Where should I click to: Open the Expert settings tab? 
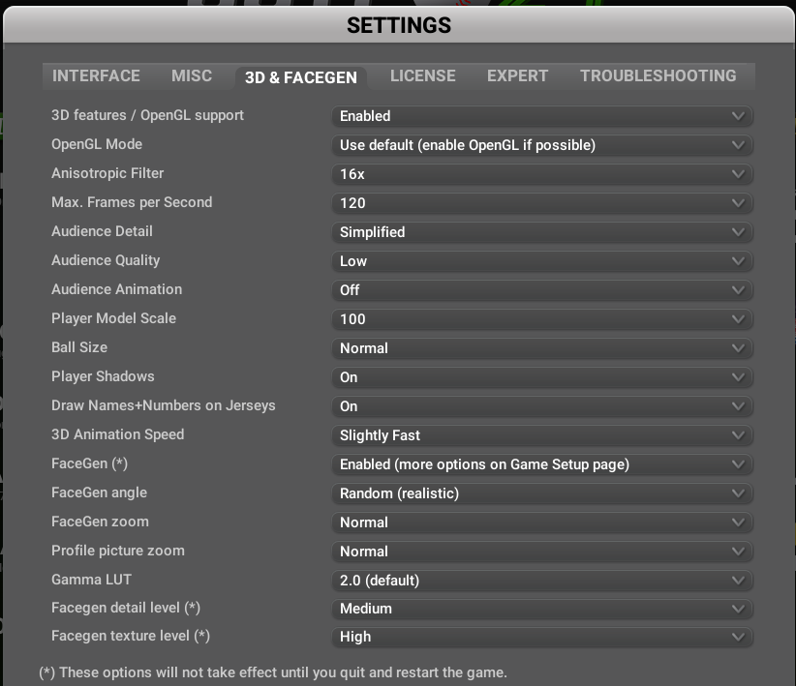click(x=517, y=75)
